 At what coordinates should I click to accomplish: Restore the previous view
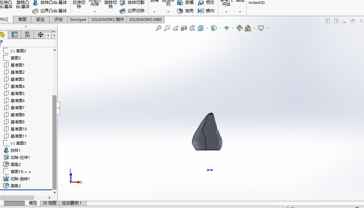(176, 28)
